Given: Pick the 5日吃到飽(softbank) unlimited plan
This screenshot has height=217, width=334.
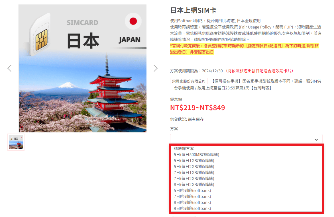Looking at the screenshot, I should pyautogui.click(x=192, y=190).
